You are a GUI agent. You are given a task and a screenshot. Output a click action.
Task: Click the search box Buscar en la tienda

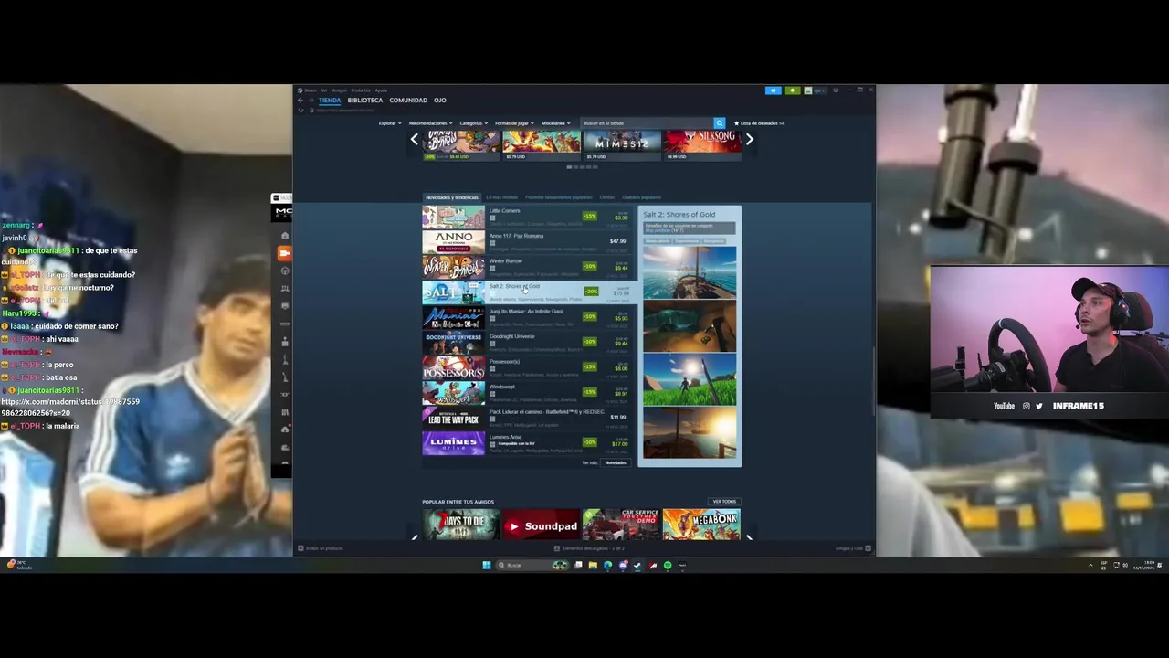[647, 122]
